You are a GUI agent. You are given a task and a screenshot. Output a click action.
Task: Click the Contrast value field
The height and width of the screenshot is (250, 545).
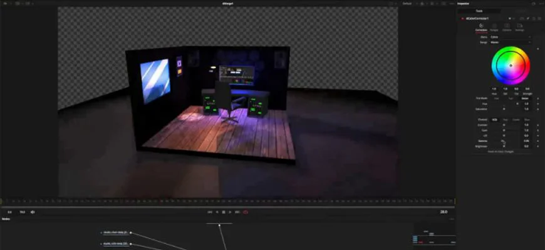(526, 125)
